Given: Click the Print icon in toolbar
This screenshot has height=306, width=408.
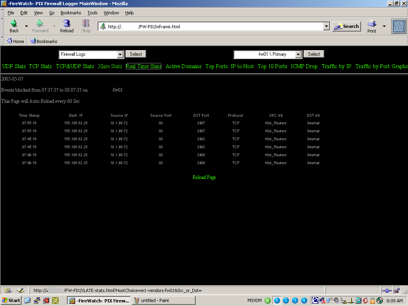Looking at the screenshot, I should 372,24.
